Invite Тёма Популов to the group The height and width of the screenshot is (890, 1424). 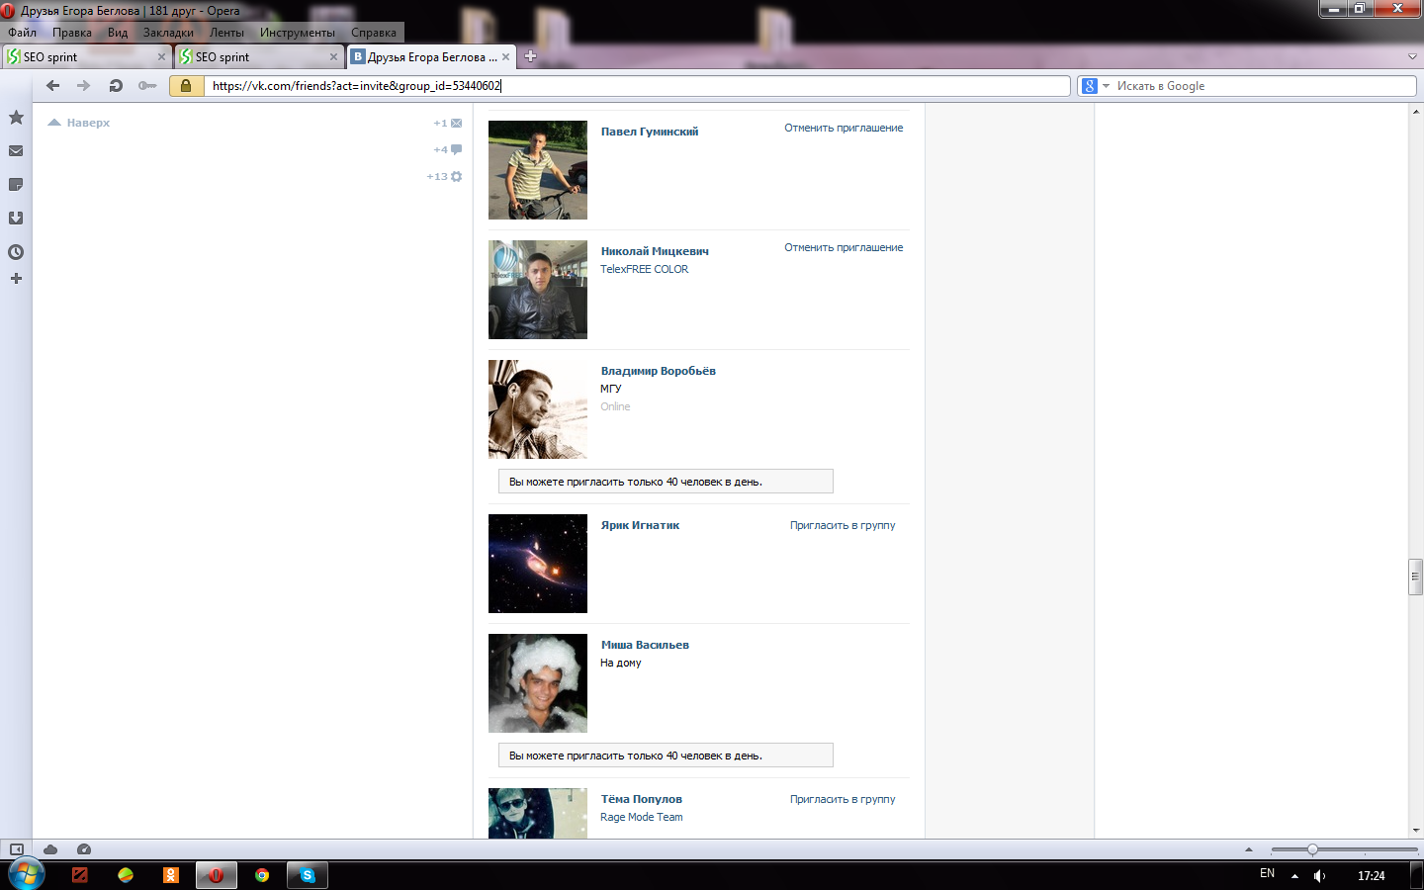pyautogui.click(x=843, y=799)
